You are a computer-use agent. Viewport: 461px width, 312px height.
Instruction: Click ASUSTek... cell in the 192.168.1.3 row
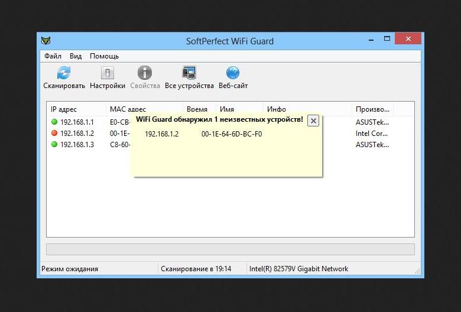[372, 144]
